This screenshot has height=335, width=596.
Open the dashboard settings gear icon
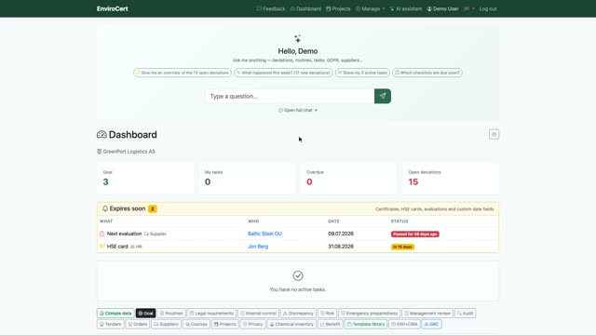[x=494, y=134]
